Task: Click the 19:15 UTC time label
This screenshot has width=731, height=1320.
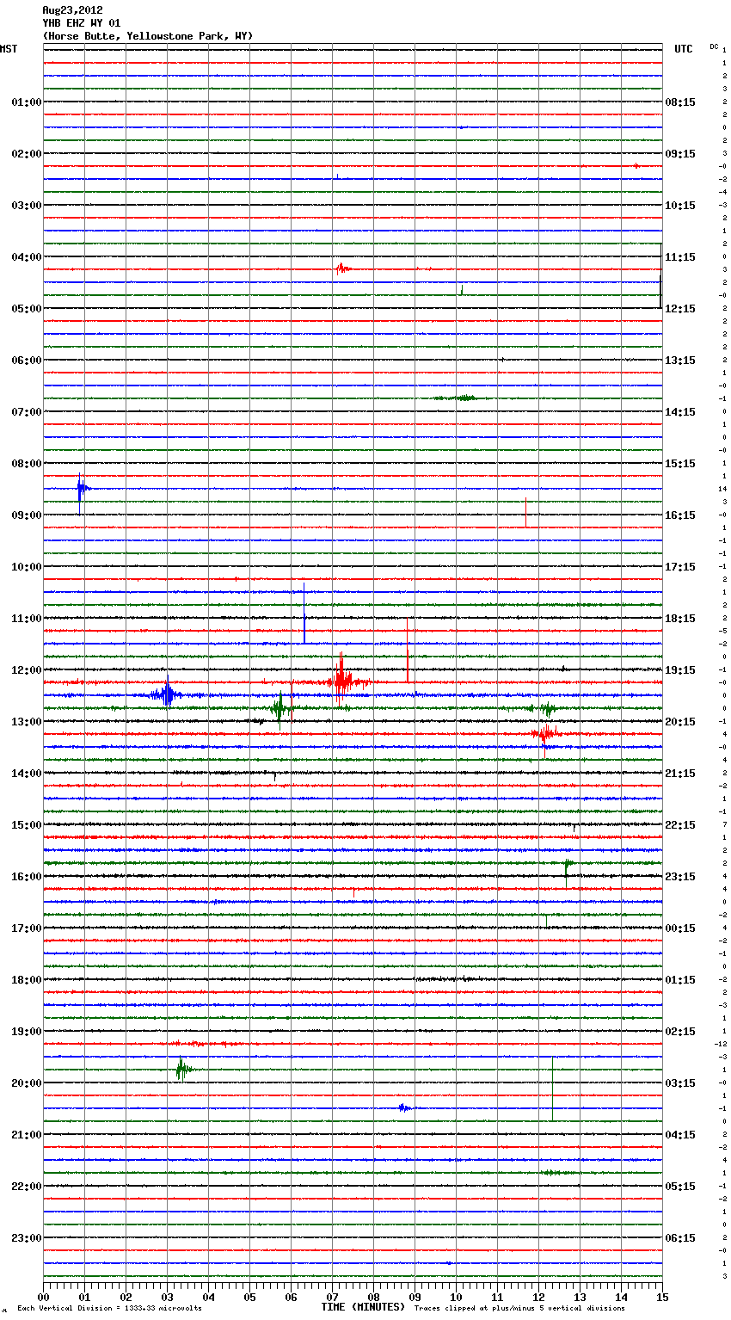Action: [x=680, y=670]
